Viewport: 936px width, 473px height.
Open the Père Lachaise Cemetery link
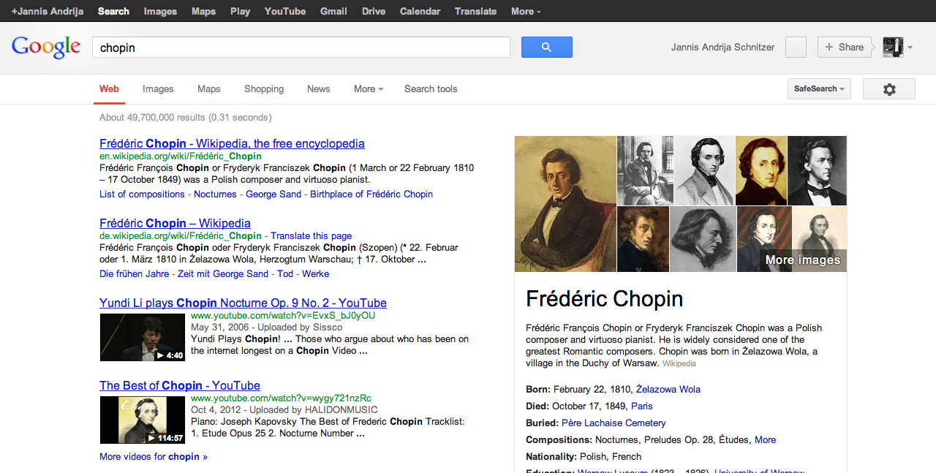click(x=614, y=423)
